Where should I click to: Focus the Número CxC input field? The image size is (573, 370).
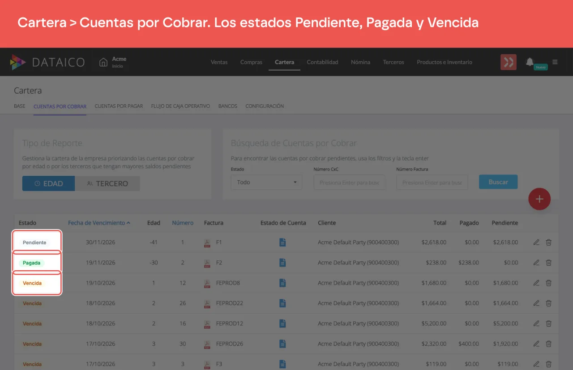(x=350, y=182)
